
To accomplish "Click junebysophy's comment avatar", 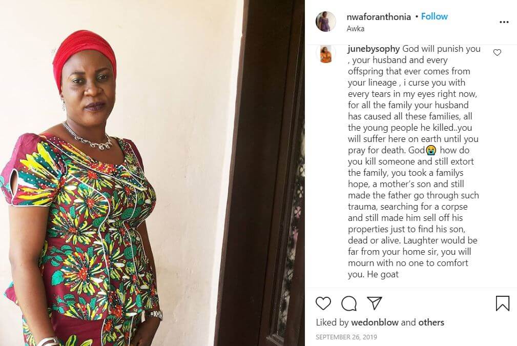I will click(326, 54).
